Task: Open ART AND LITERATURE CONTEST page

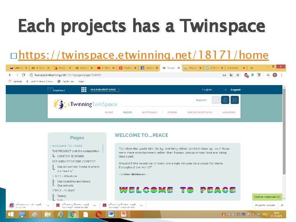Action: [x=74, y=162]
